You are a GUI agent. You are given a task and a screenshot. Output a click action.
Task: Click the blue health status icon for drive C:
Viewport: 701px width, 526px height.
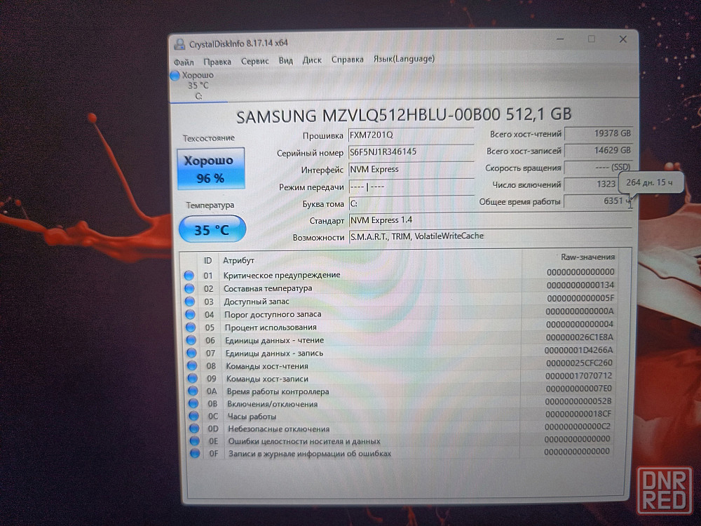(x=175, y=76)
